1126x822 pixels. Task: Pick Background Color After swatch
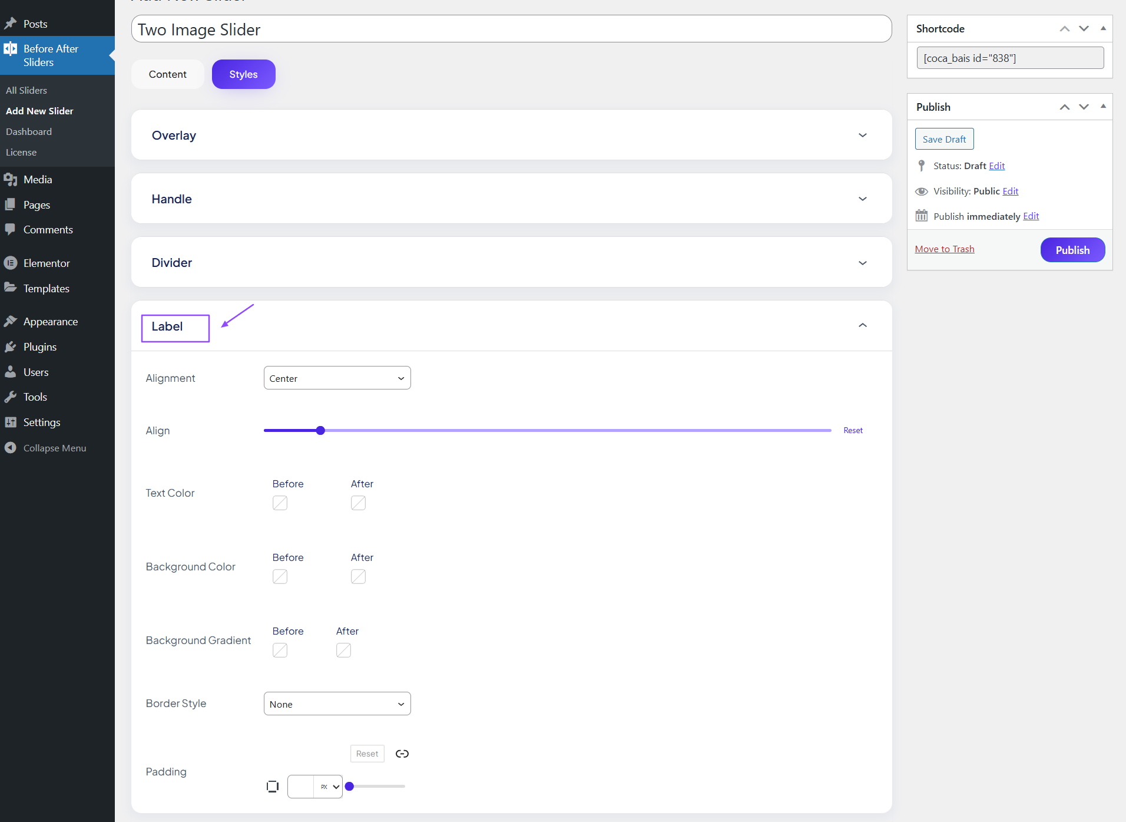(359, 576)
